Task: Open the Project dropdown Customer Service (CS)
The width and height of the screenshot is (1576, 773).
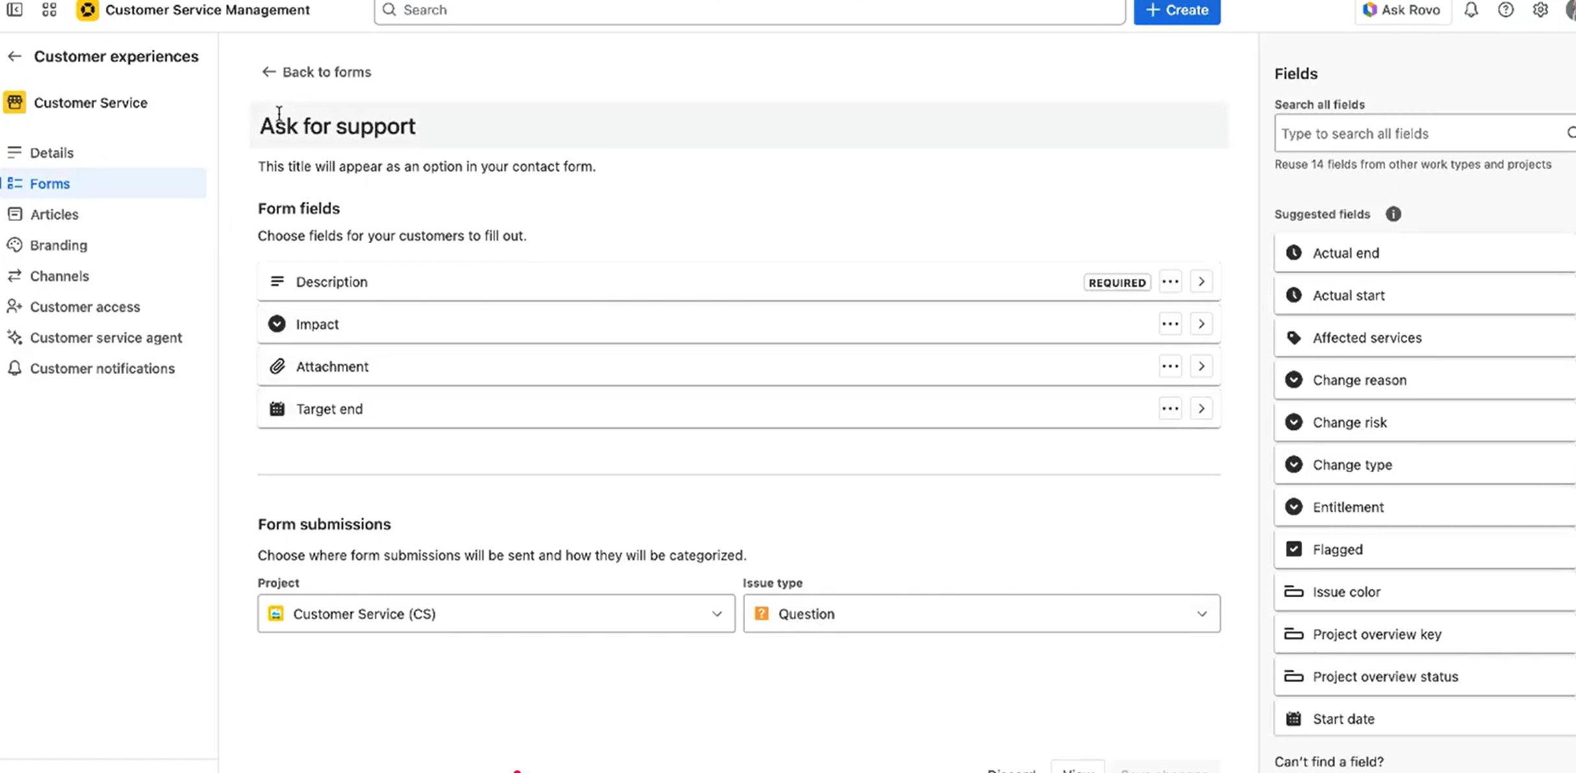Action: click(496, 613)
